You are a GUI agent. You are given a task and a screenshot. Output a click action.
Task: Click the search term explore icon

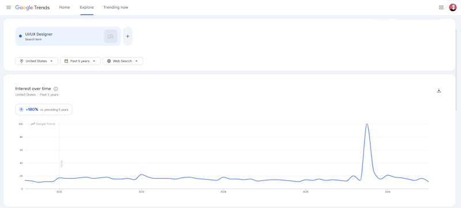(111, 36)
